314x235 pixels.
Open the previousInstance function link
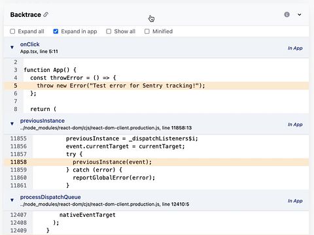[43, 121]
